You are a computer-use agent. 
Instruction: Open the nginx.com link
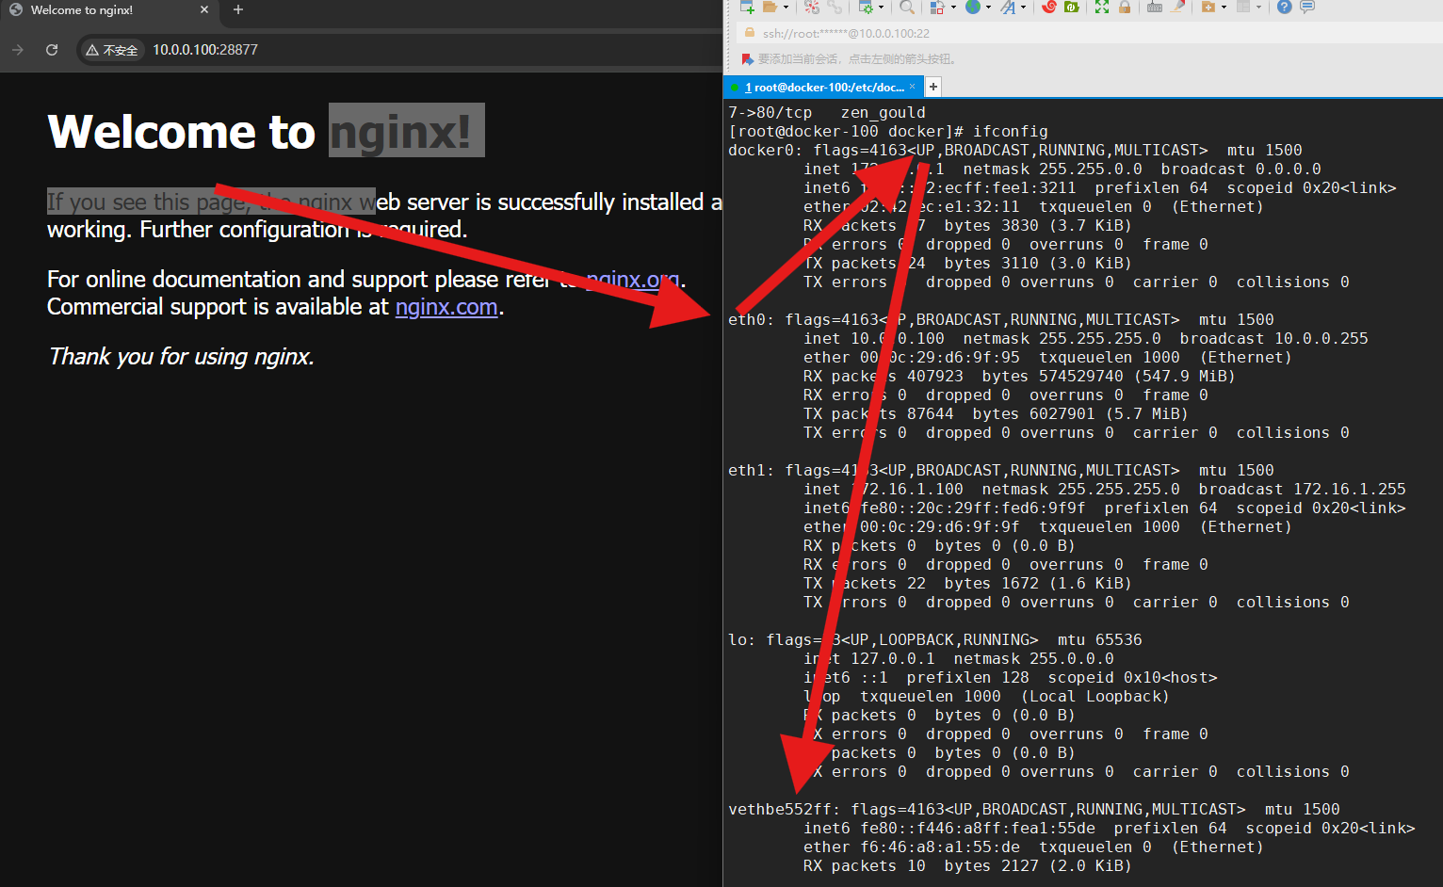[x=446, y=307]
